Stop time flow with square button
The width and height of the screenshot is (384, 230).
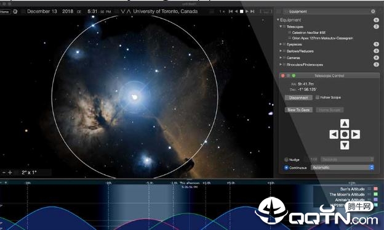click(x=241, y=11)
